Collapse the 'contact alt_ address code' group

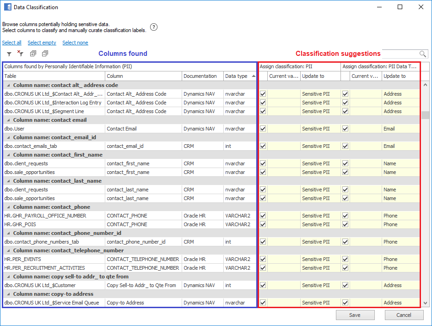point(8,85)
